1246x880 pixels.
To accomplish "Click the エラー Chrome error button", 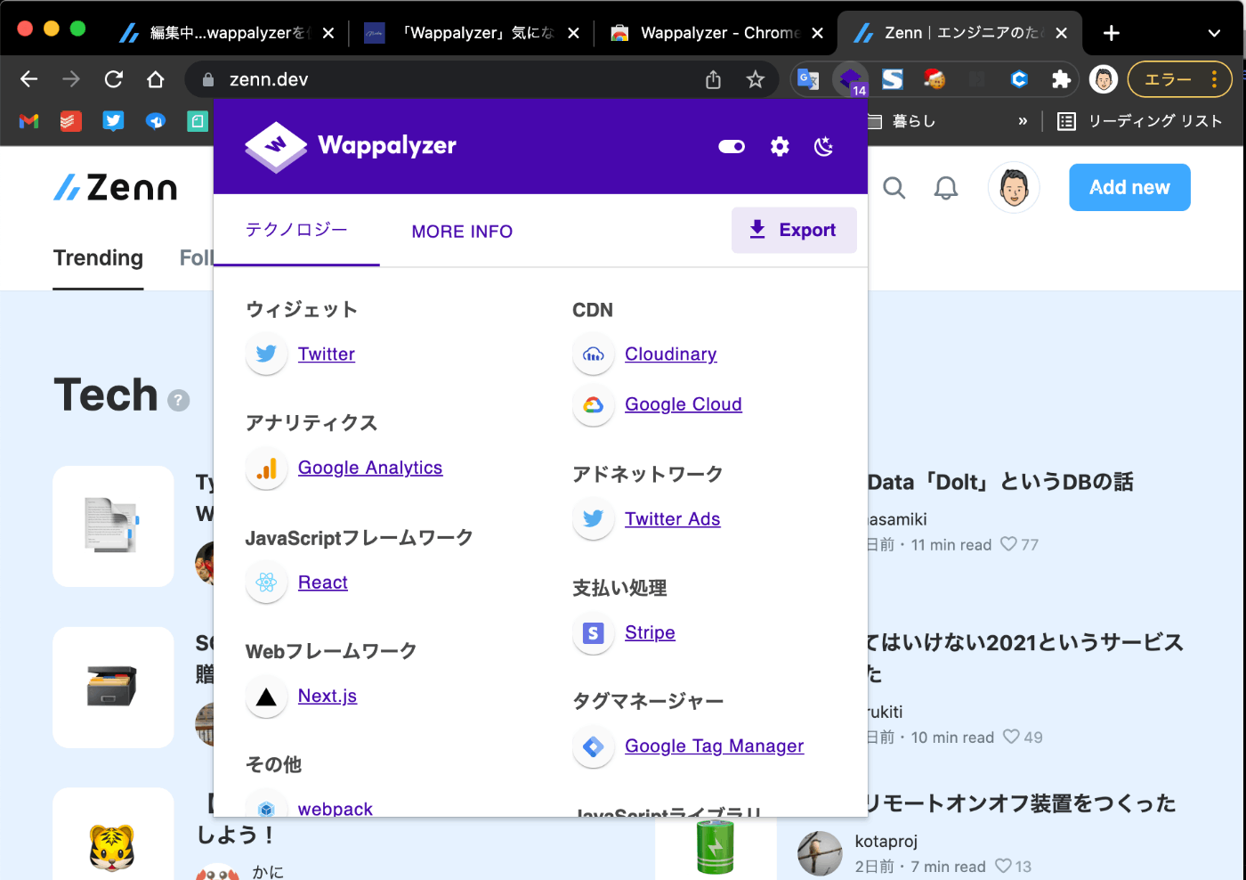I will pos(1179,79).
